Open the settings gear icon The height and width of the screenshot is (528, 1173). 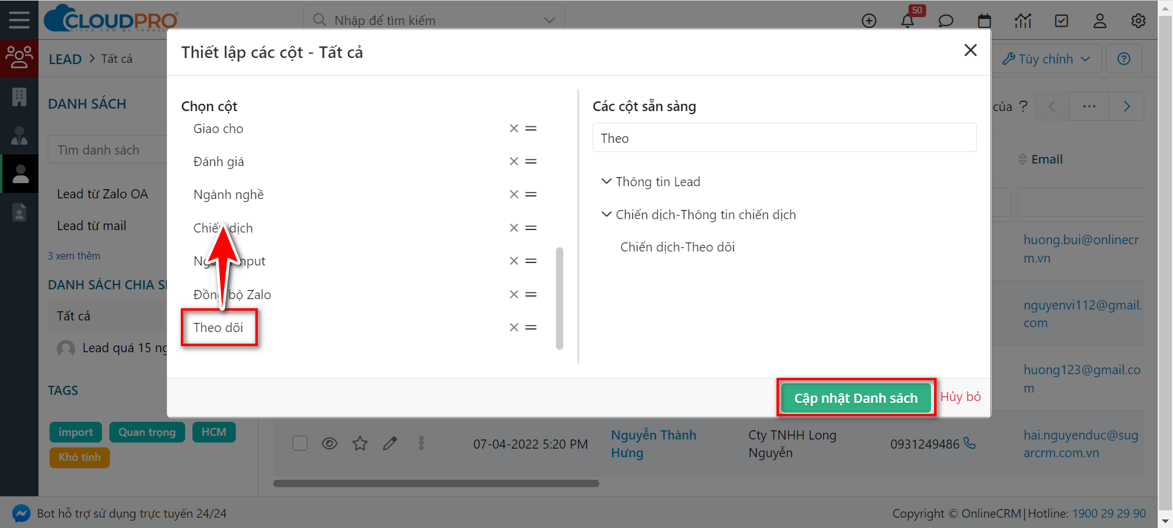[1138, 21]
